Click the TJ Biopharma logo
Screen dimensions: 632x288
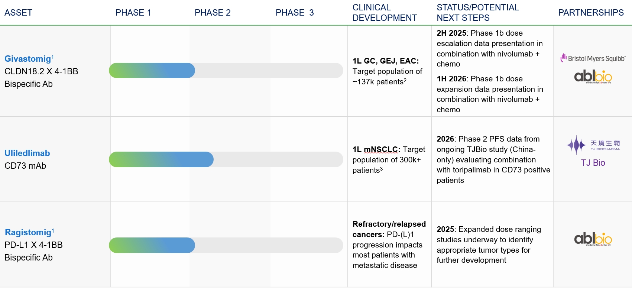pos(593,145)
